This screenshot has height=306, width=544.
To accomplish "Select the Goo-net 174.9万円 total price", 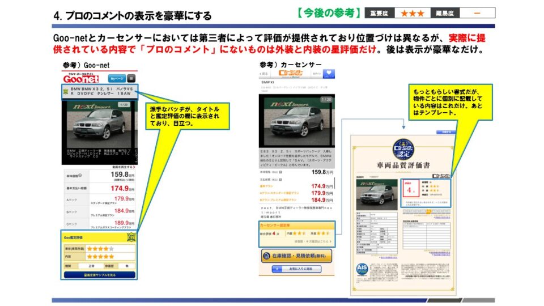I will 122,188.
